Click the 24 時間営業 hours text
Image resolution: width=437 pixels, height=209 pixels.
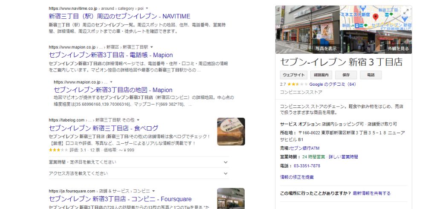click(313, 157)
